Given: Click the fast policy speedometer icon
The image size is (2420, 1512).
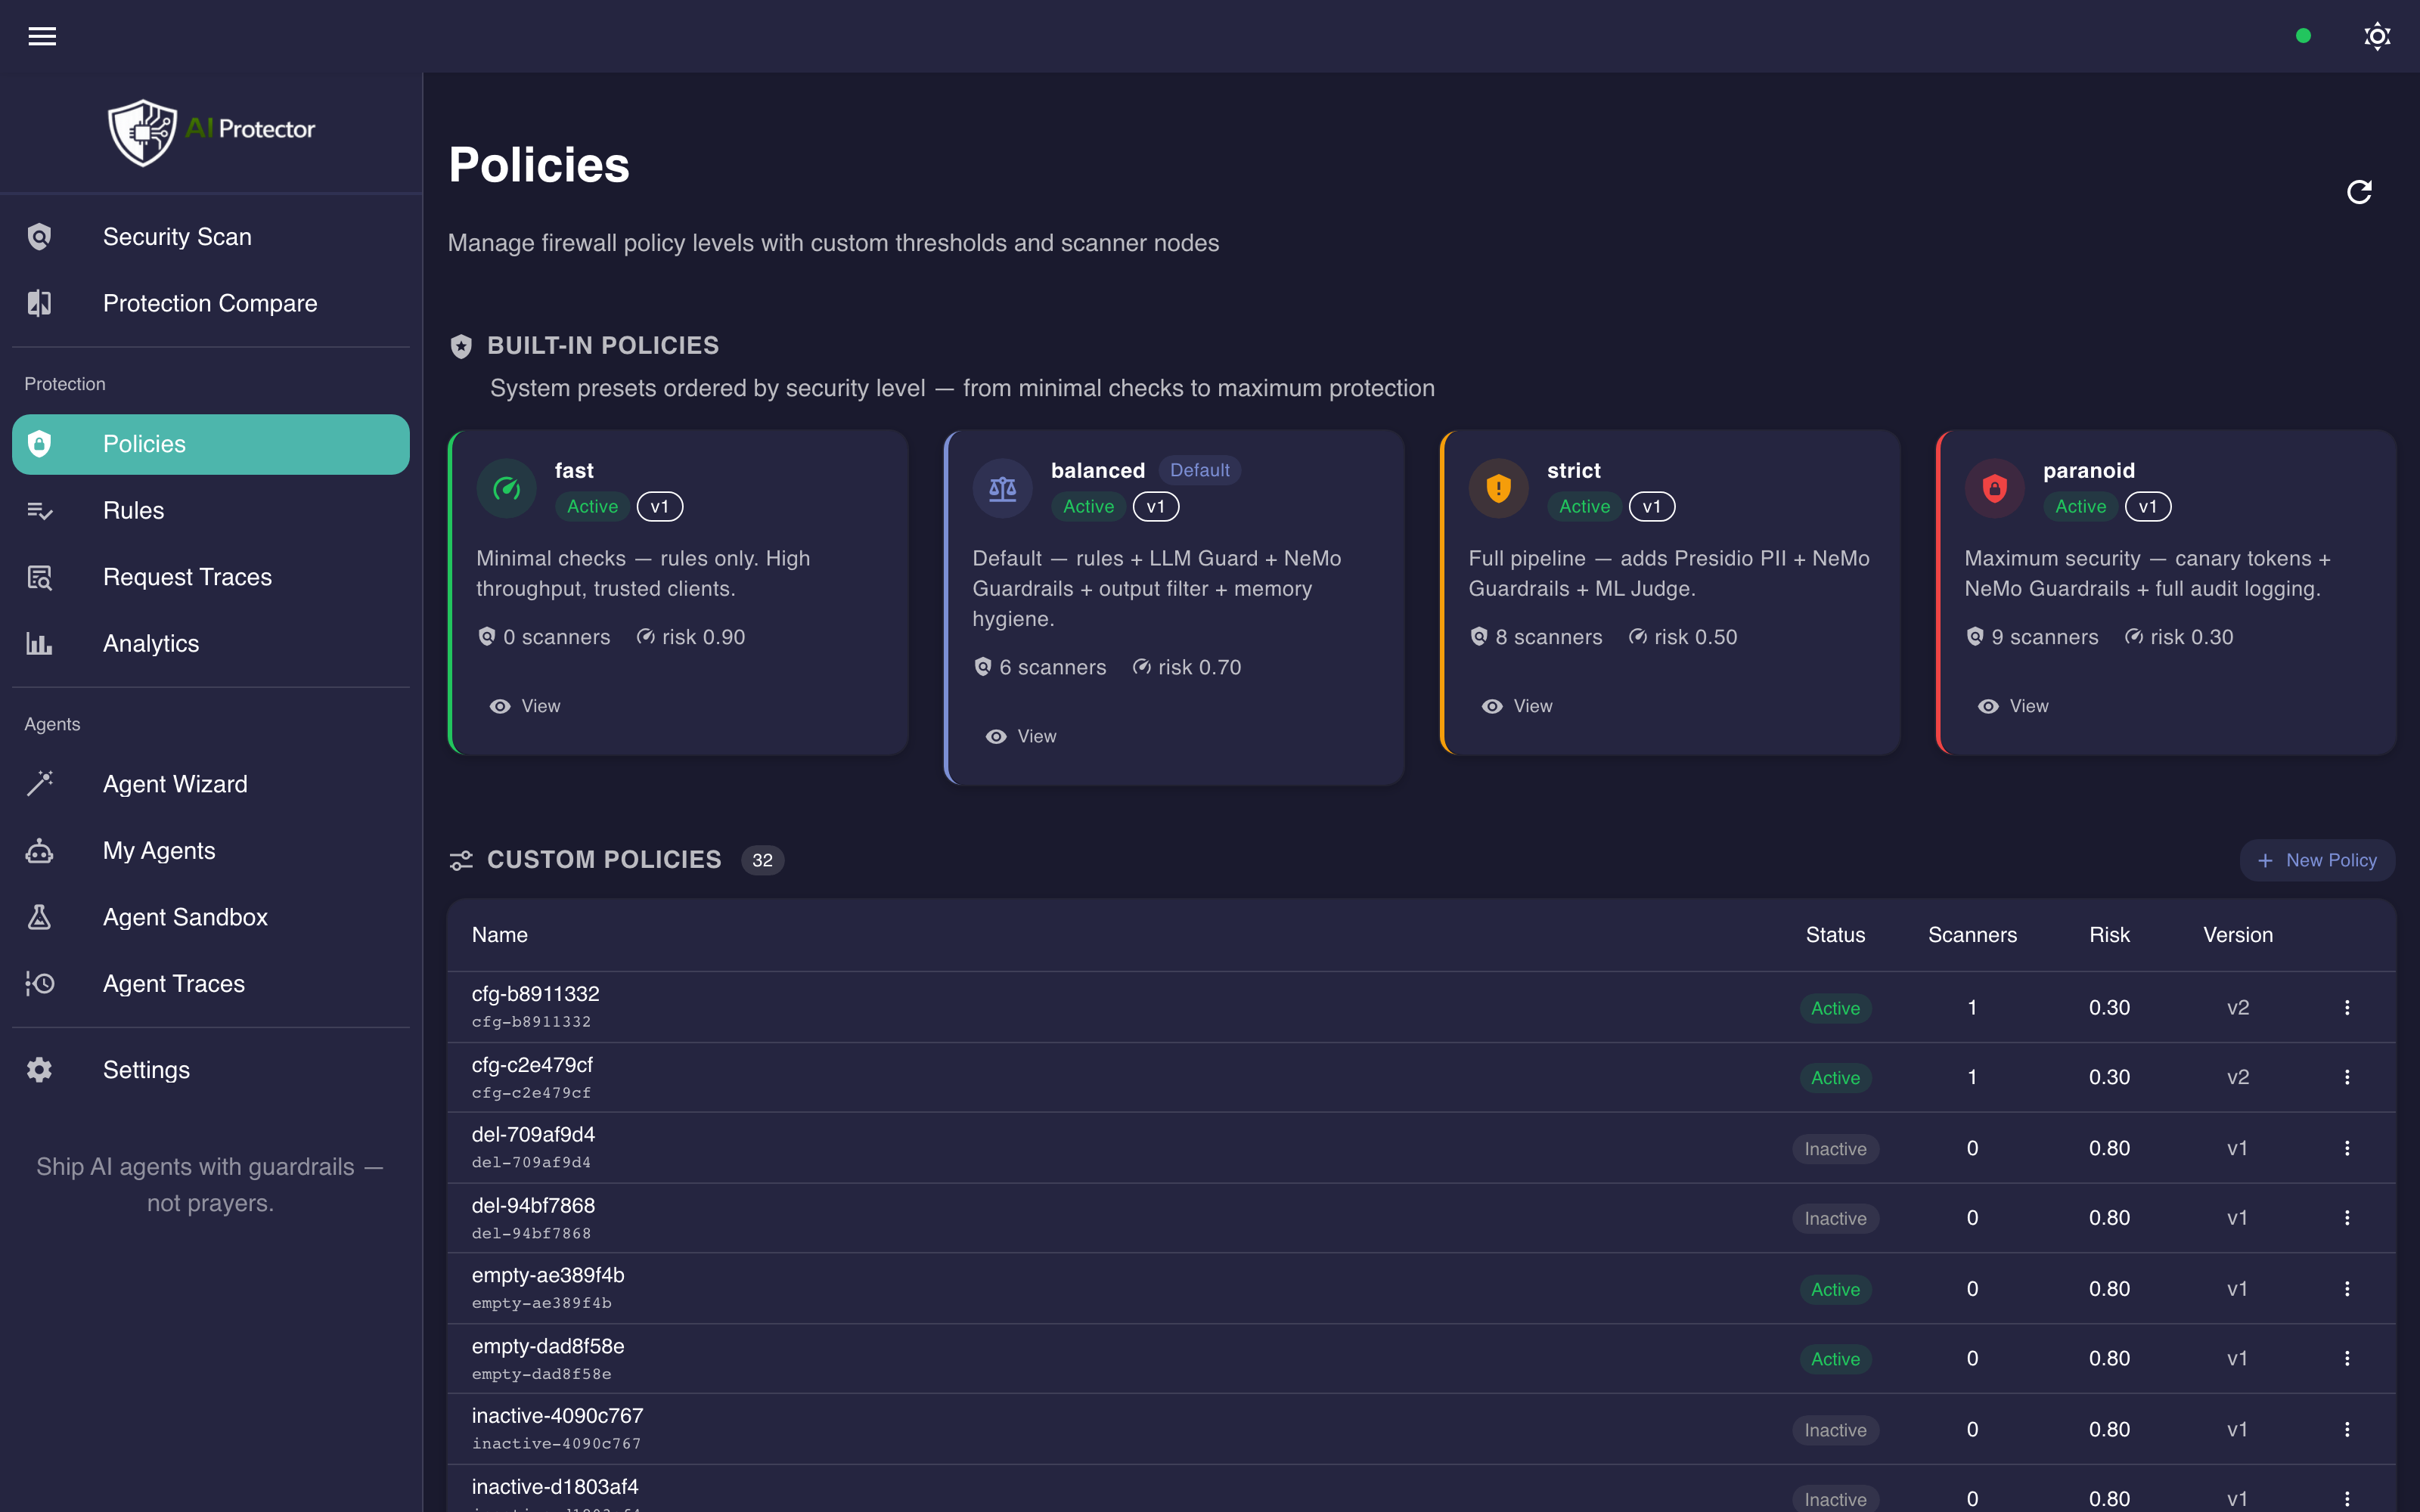Looking at the screenshot, I should (507, 488).
